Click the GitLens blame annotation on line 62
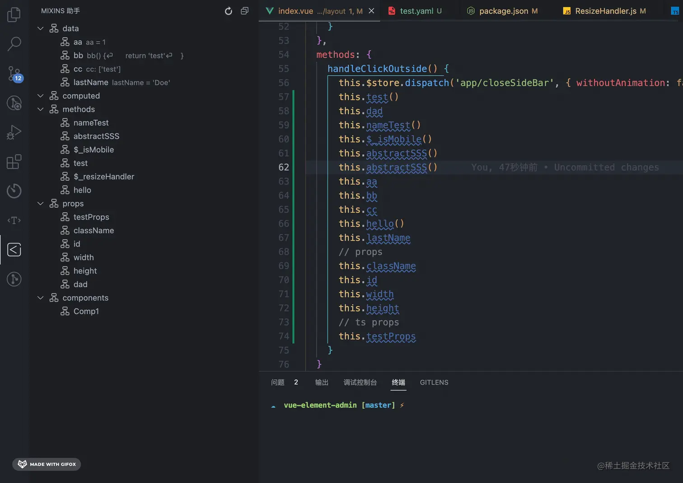 tap(565, 167)
